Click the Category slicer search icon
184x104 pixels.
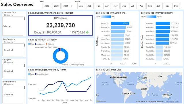click(5, 62)
